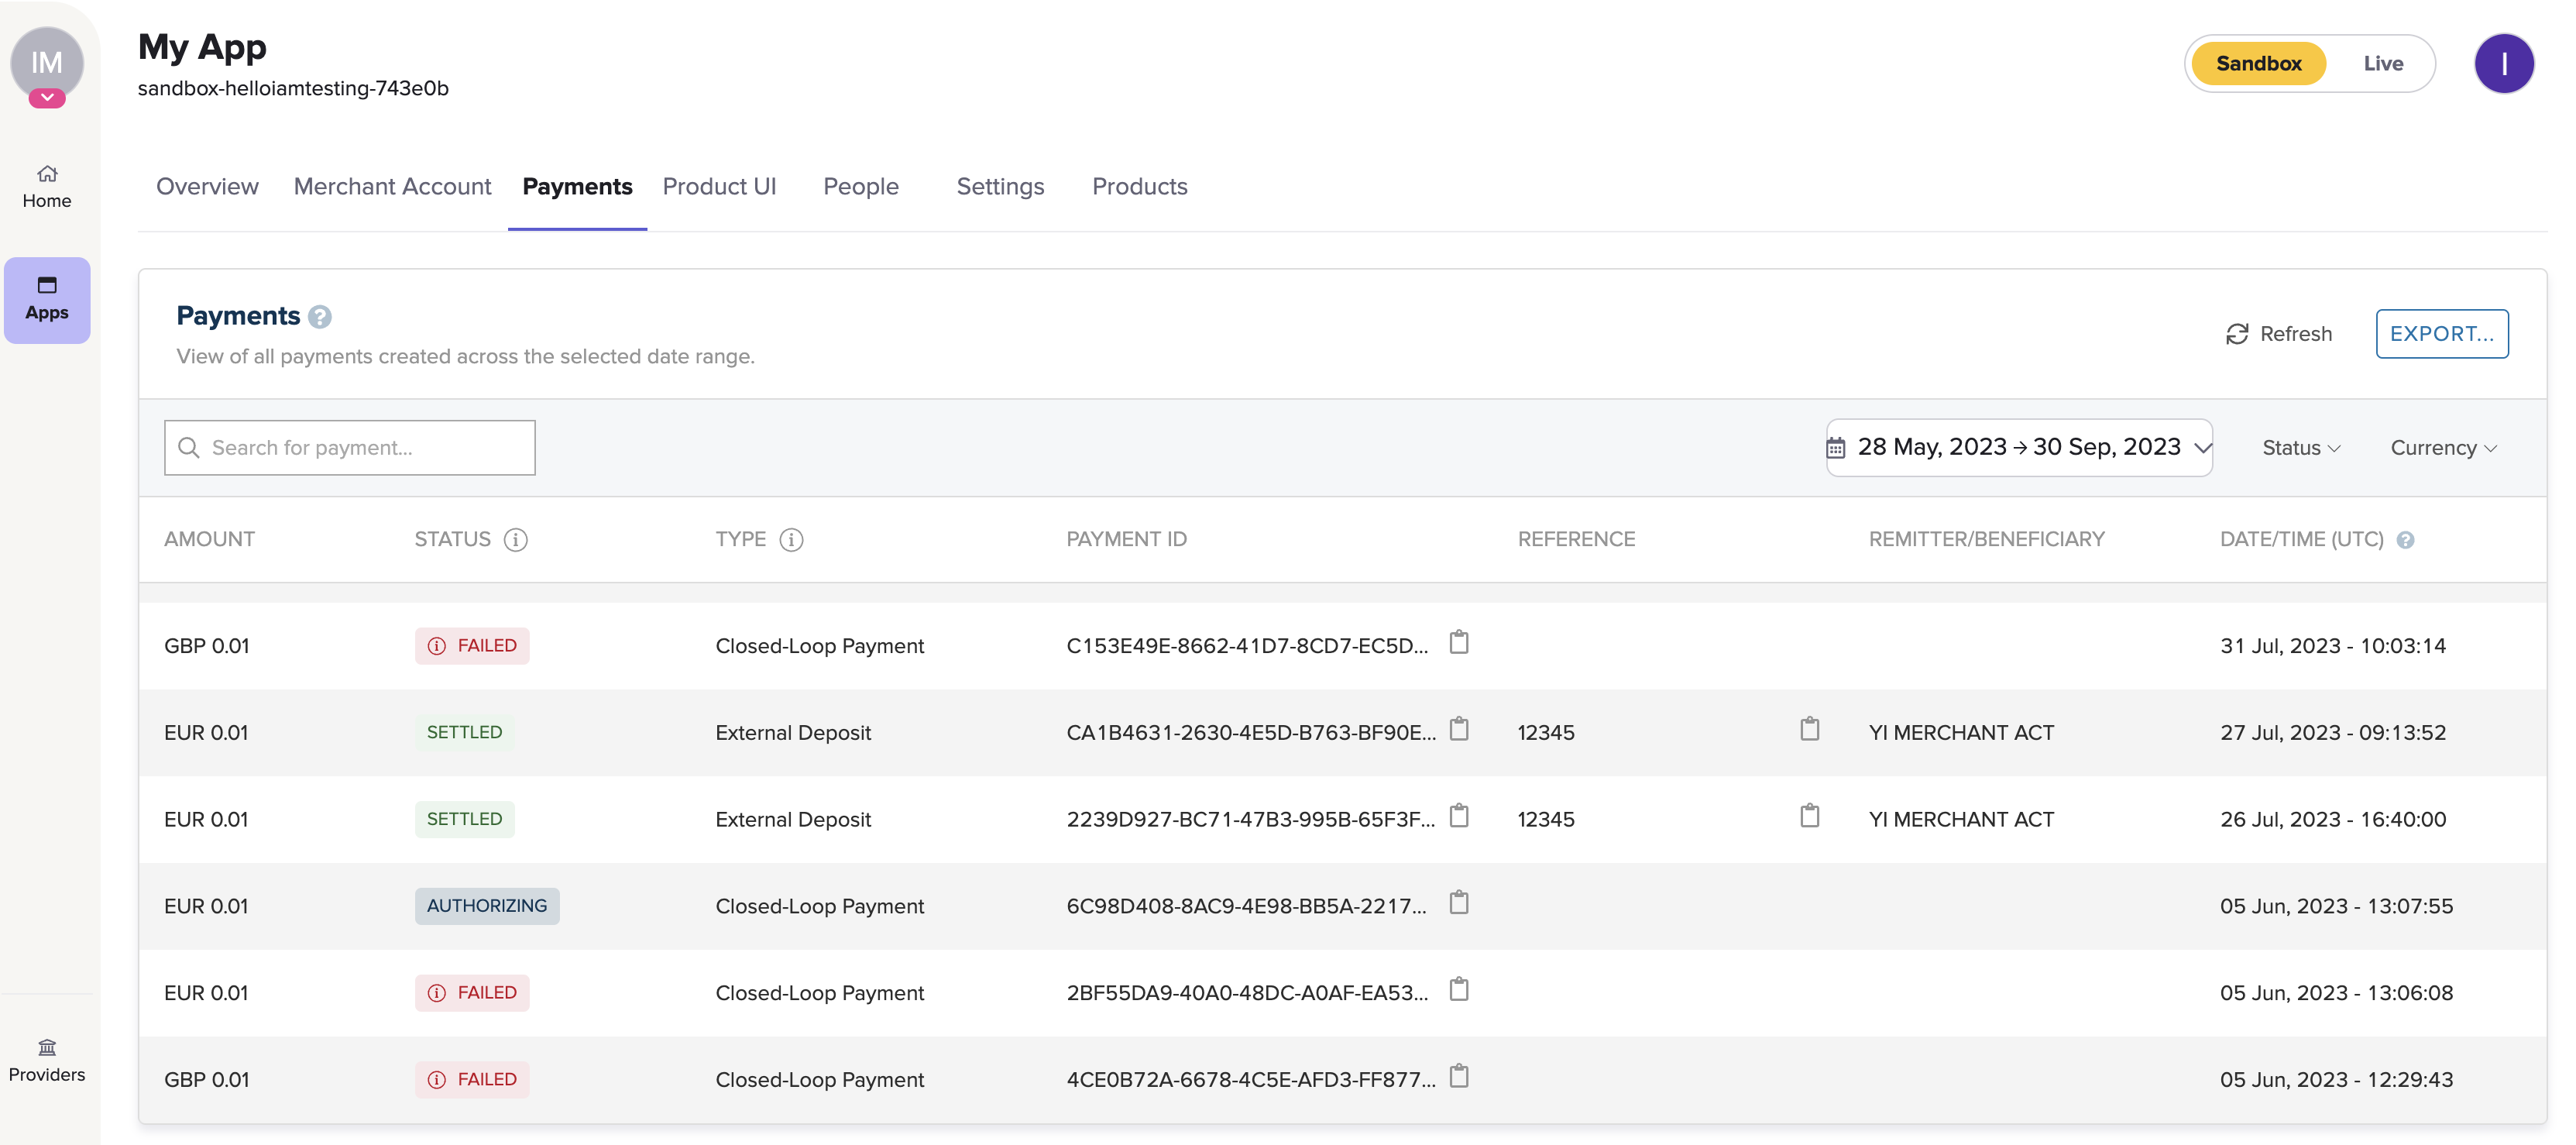Click the Search for payment input field
This screenshot has width=2576, height=1145.
click(350, 447)
